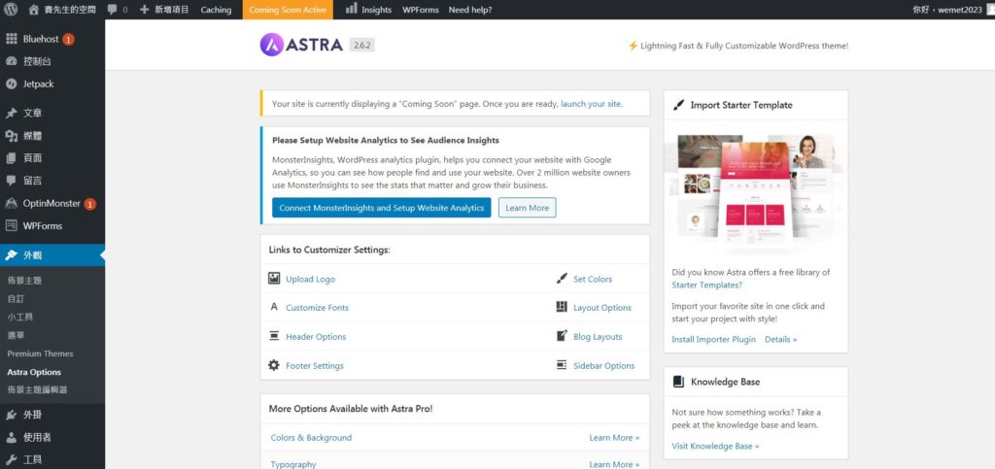
Task: Open the Customize Fonts link
Action: coord(318,308)
